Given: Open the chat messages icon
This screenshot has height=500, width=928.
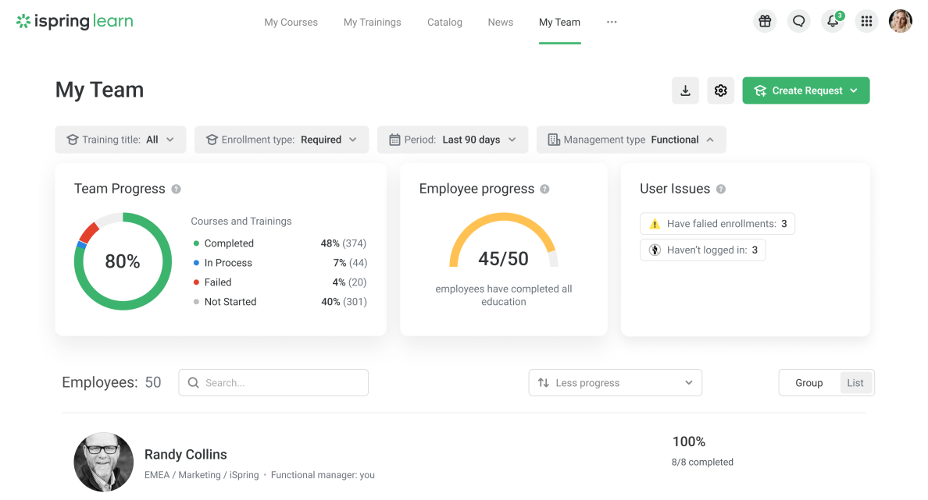Looking at the screenshot, I should [x=798, y=21].
